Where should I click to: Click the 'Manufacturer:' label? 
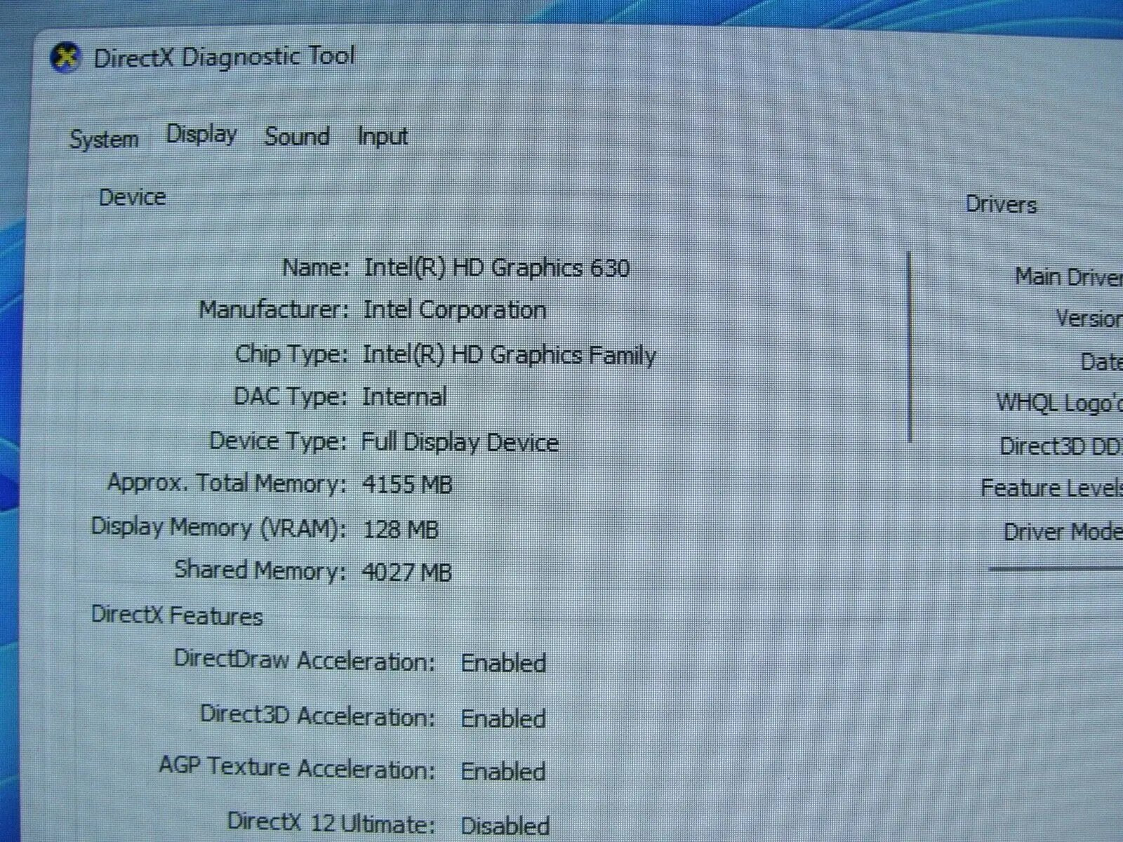pos(274,309)
